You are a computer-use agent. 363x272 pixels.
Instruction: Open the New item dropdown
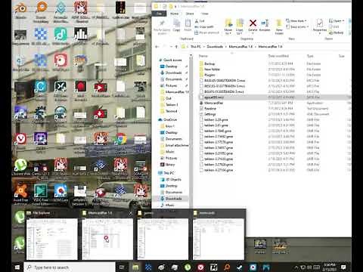pyautogui.click(x=296, y=21)
